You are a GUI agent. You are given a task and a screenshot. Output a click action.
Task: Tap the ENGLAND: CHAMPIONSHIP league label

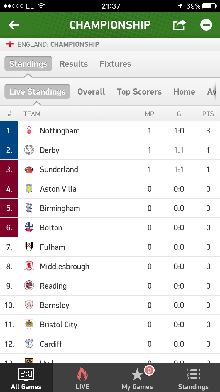click(58, 44)
